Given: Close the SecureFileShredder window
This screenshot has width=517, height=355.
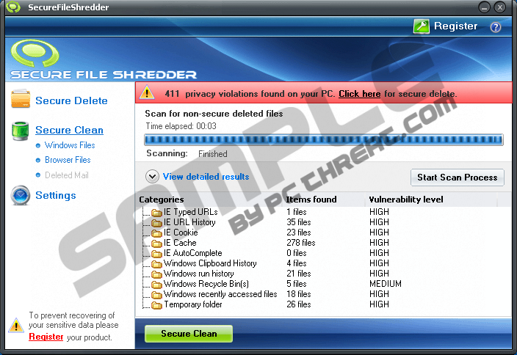Looking at the screenshot, I should coord(500,7).
